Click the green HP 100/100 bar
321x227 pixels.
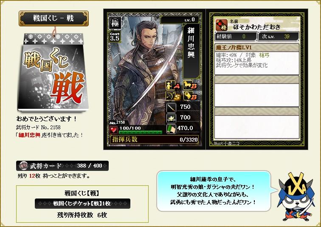(141, 132)
